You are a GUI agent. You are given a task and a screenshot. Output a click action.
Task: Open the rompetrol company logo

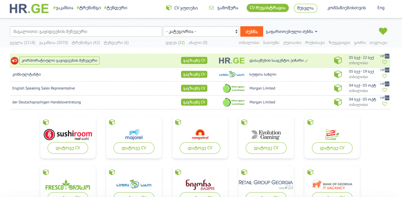[x=200, y=135]
